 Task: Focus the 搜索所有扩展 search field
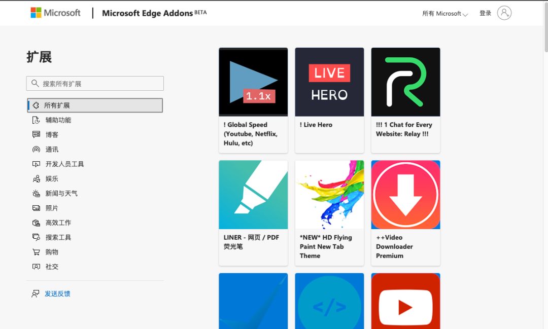95,84
